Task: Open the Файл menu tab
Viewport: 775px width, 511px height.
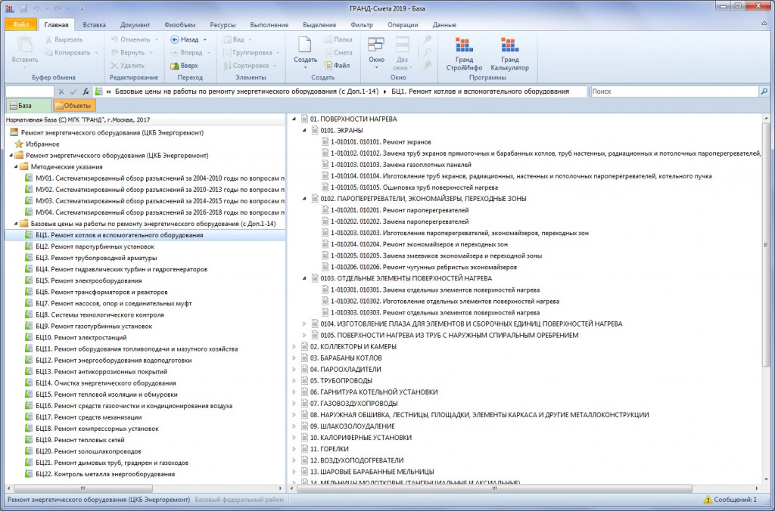Action: [20, 24]
